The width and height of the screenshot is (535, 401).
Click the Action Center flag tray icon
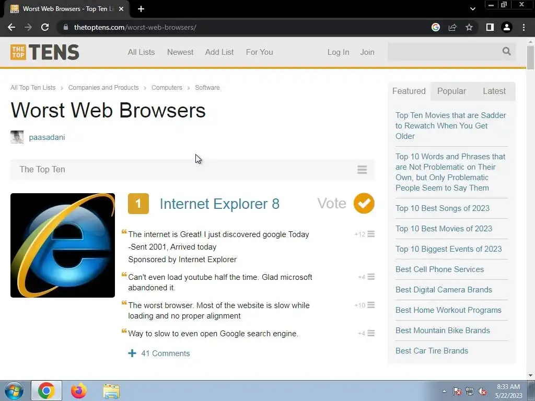(457, 391)
